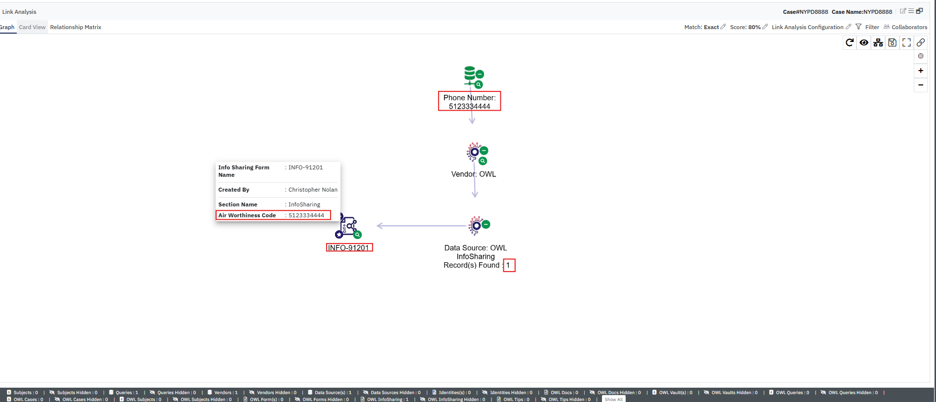Click the recenter graph target icon

921,56
